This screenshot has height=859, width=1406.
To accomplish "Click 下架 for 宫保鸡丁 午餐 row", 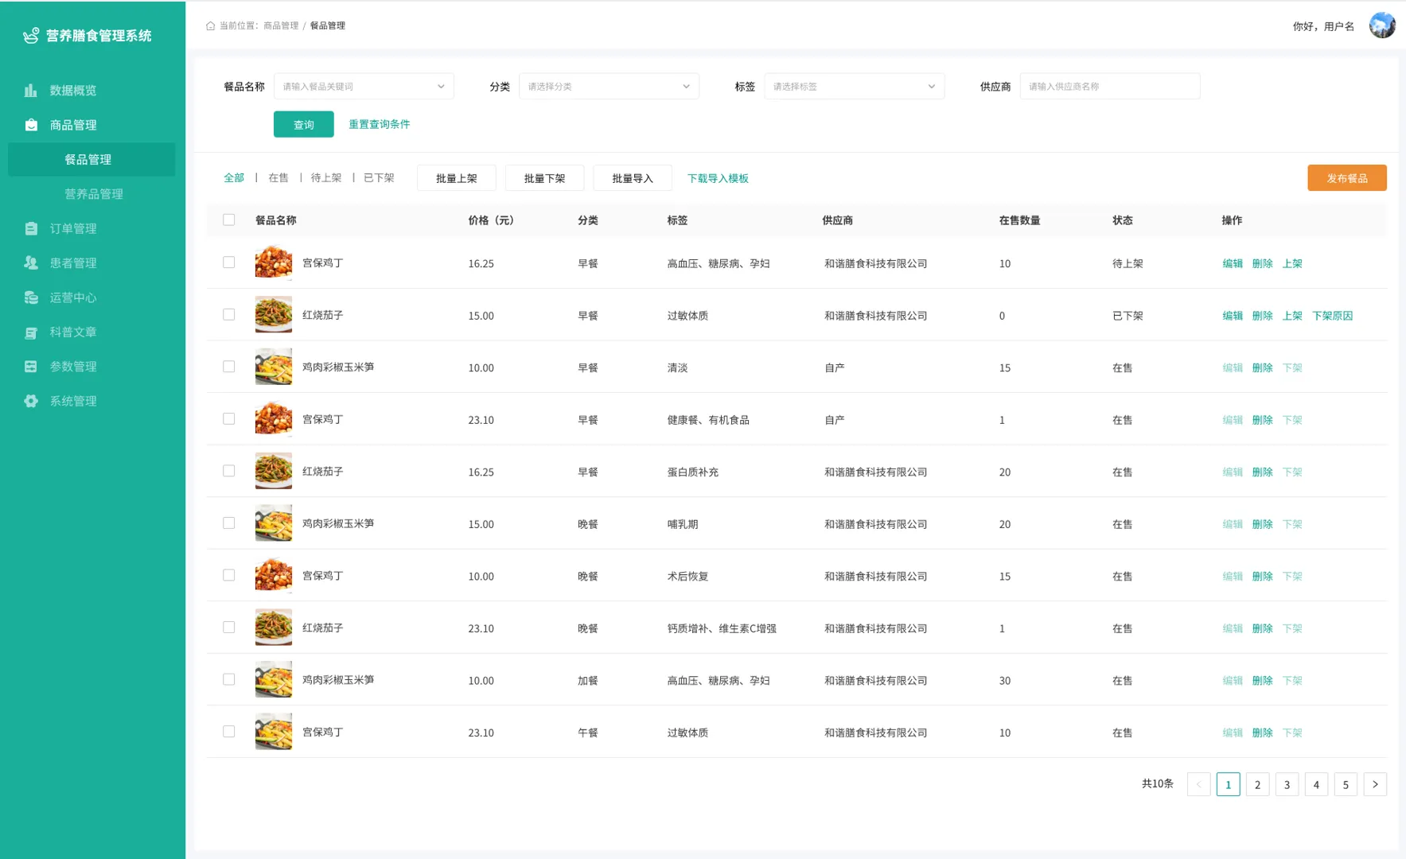I will [1292, 733].
